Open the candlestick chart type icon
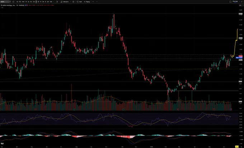This screenshot has height=148, width=244. pos(57,2)
